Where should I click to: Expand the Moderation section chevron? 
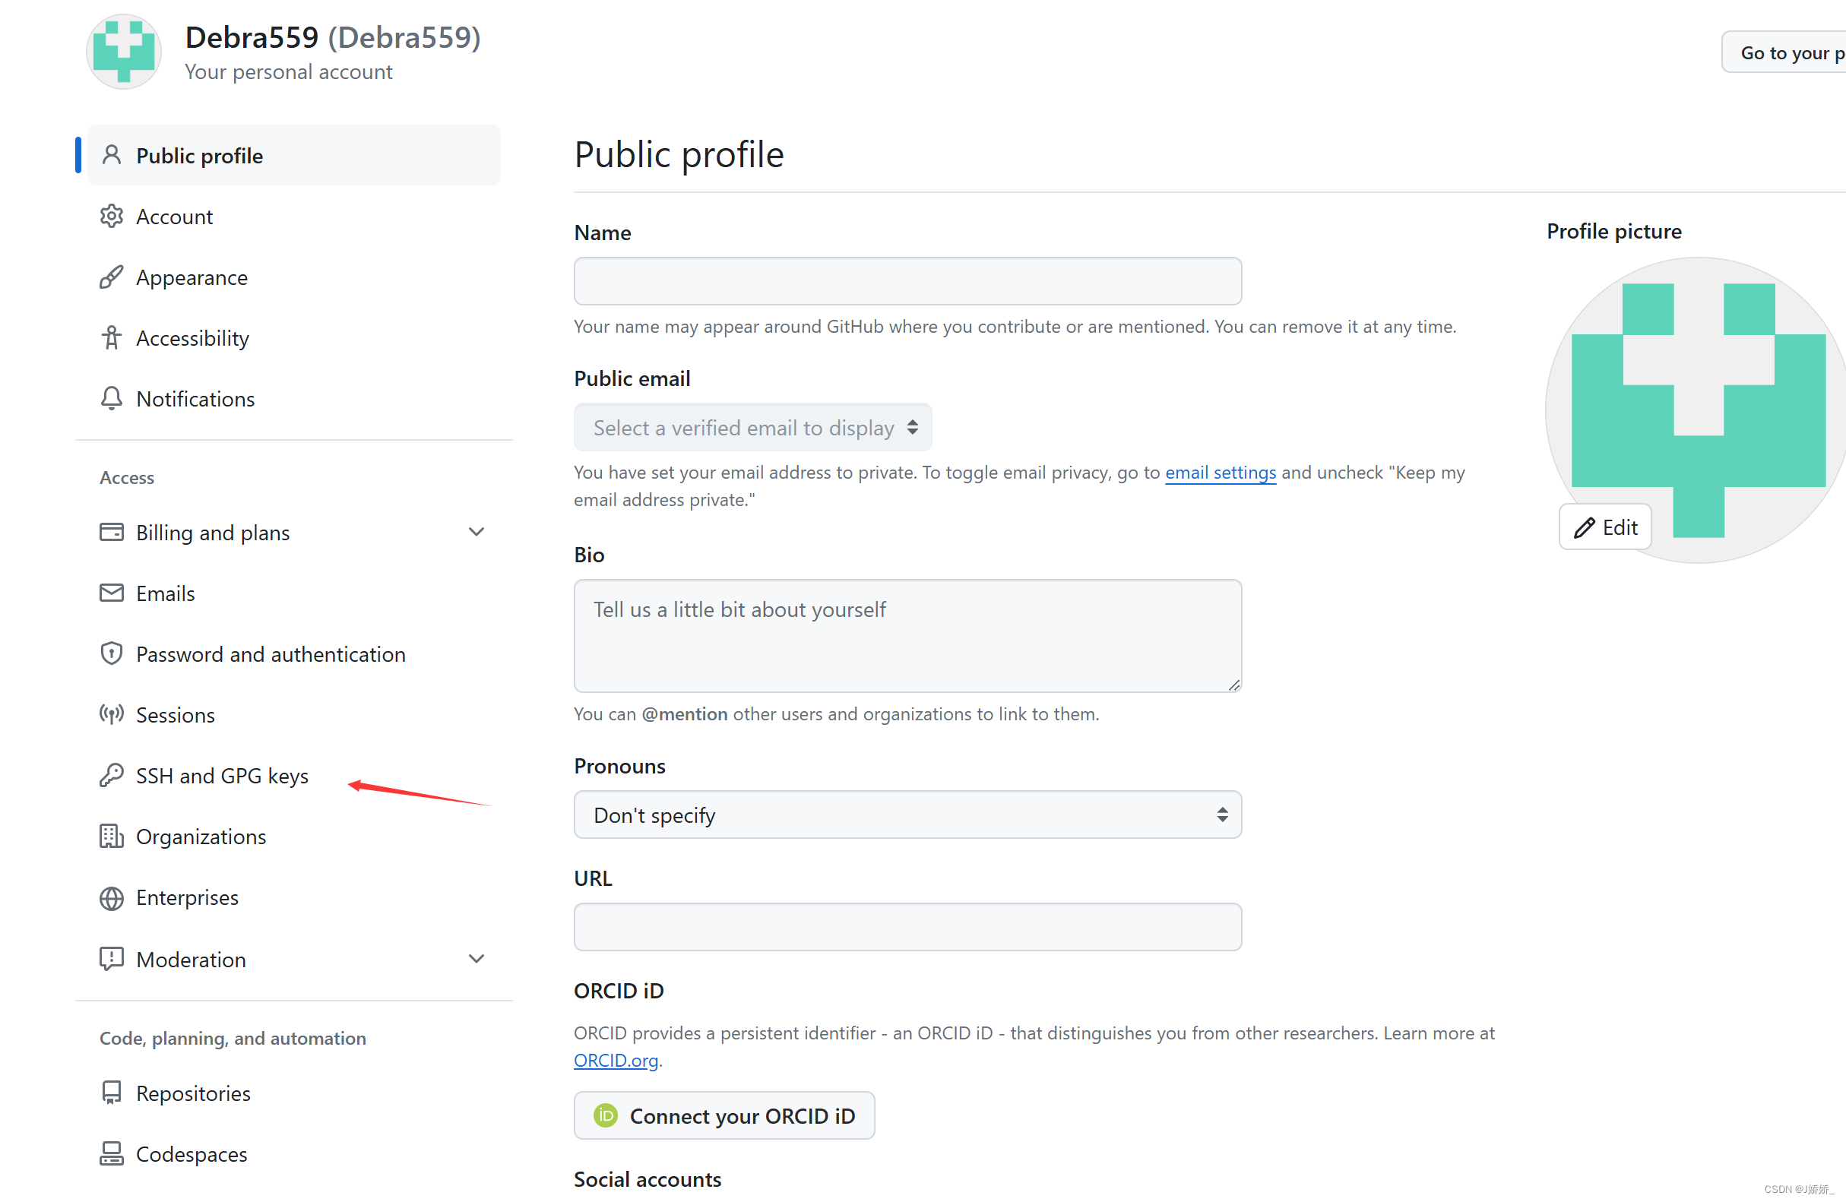coord(477,959)
